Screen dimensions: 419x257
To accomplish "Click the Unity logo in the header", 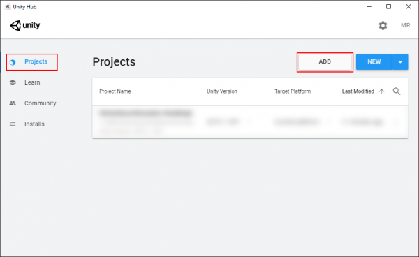I will 25,25.
